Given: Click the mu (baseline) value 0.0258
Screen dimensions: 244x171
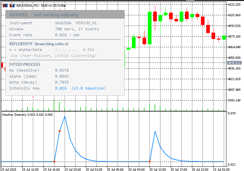Looking at the screenshot, I should coord(62,70).
